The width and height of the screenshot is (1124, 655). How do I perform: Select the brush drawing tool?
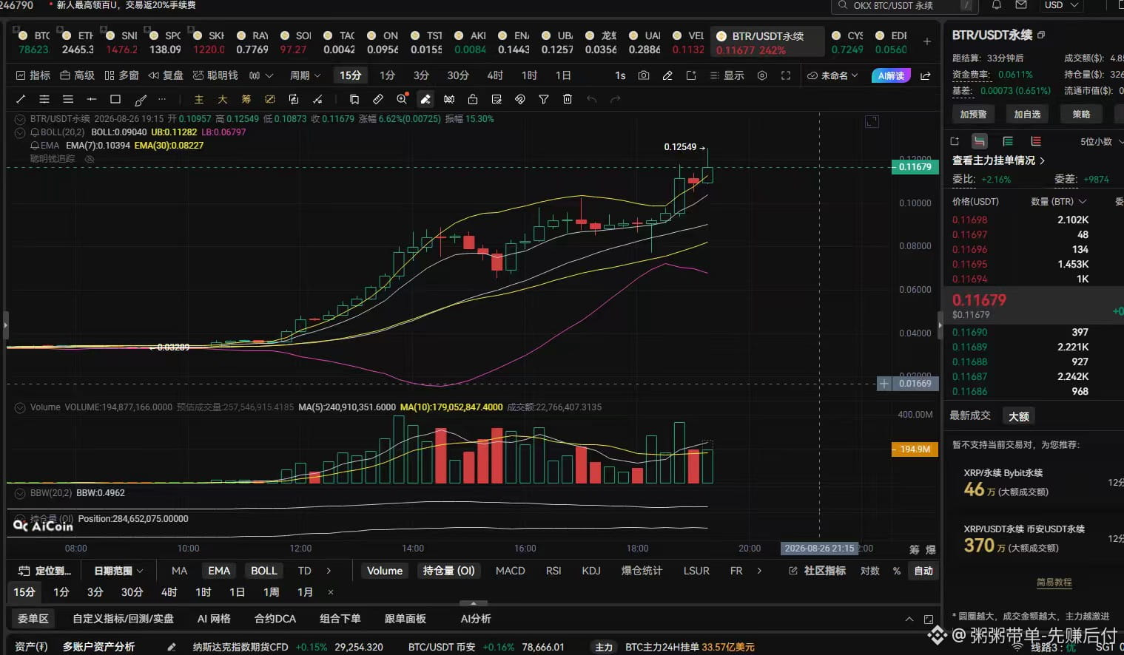pyautogui.click(x=141, y=99)
